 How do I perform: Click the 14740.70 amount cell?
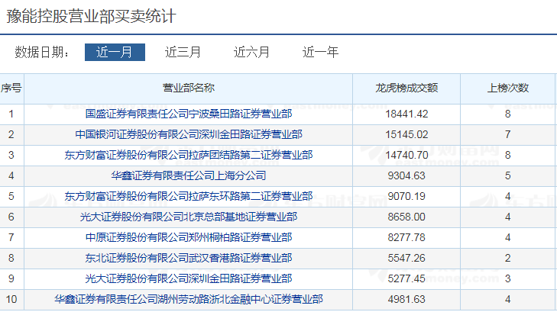coord(406,155)
